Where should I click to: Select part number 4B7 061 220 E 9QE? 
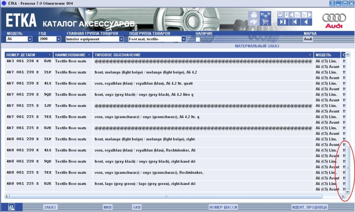click(x=29, y=94)
